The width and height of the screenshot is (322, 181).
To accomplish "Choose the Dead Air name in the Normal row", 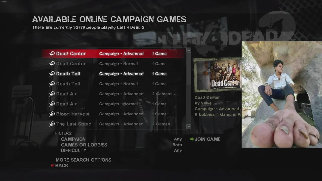I will [66, 104].
